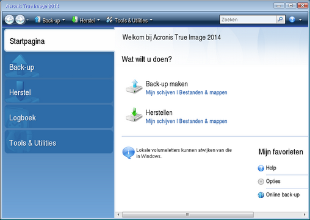
Task: Click the Help question mark favorite icon
Action: 261,168
